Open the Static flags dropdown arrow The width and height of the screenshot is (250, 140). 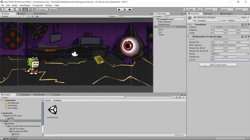pos(248,17)
